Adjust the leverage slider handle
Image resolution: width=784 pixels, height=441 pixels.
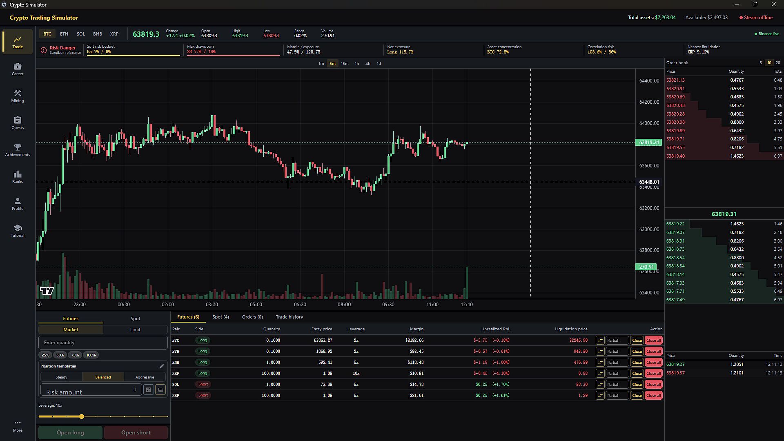click(x=82, y=416)
